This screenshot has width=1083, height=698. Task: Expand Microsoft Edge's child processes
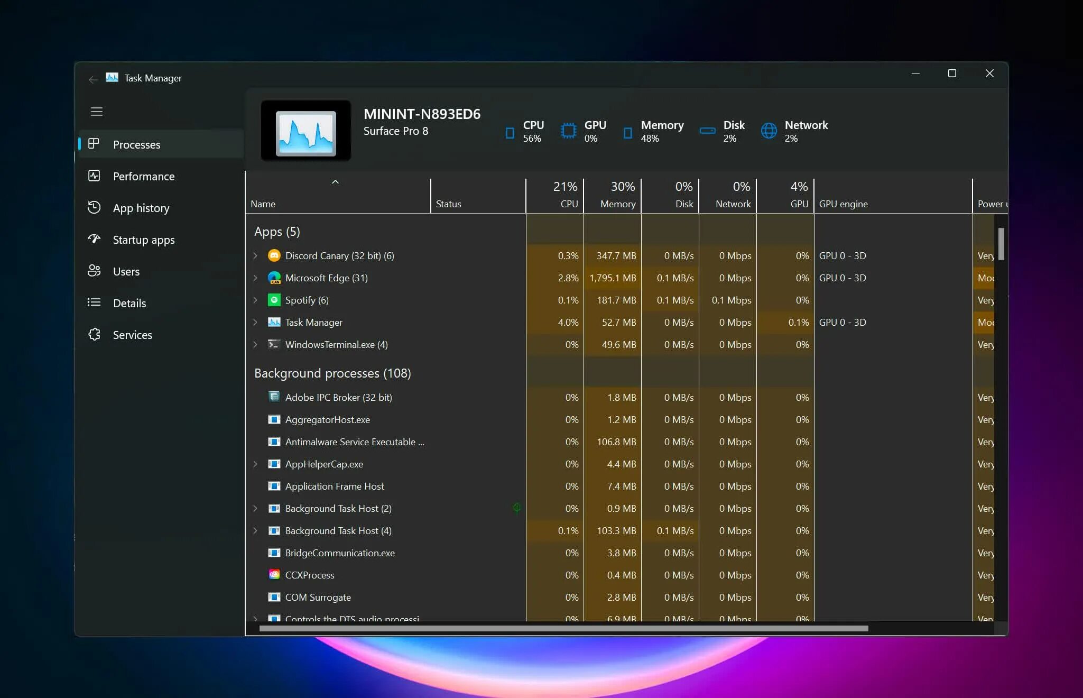click(x=256, y=278)
